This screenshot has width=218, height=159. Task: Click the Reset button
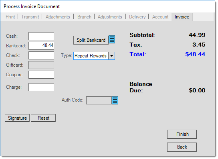pos(43,118)
